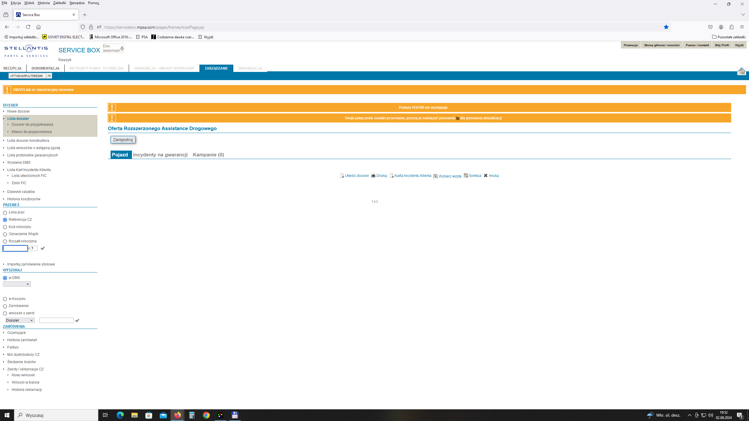Viewport: 749px width, 421px height.
Task: Click the Synteza icon
Action: coord(466,175)
